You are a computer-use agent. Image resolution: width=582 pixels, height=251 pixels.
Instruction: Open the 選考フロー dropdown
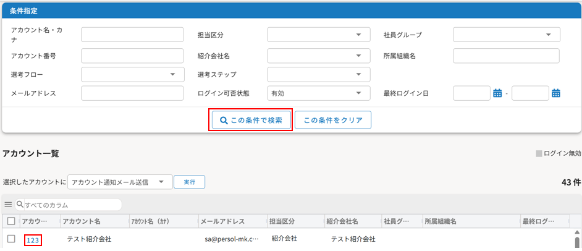click(133, 74)
